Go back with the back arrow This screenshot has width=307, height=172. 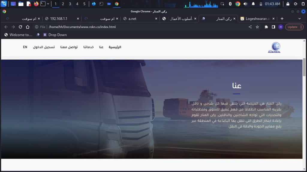[6, 27]
